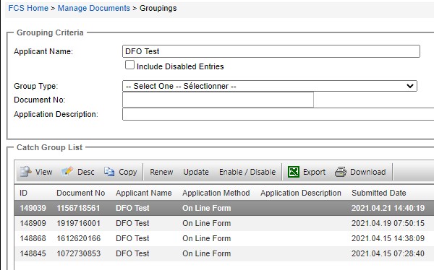
Task: Sort by ID column header
Action: [x=24, y=193]
